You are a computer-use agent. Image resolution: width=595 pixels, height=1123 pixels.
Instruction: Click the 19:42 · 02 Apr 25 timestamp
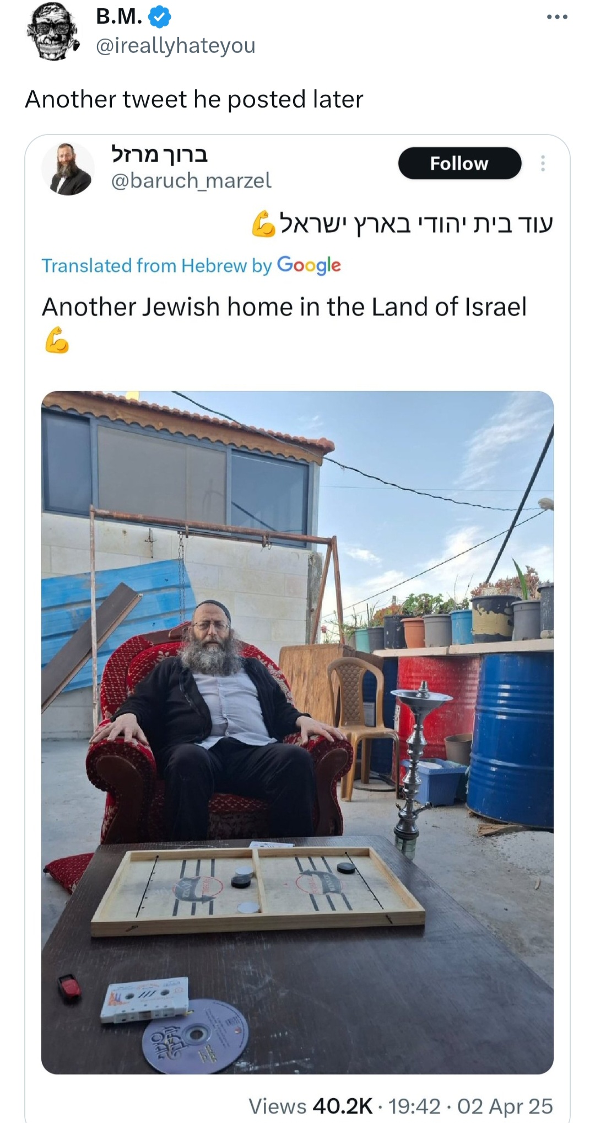(x=470, y=1106)
